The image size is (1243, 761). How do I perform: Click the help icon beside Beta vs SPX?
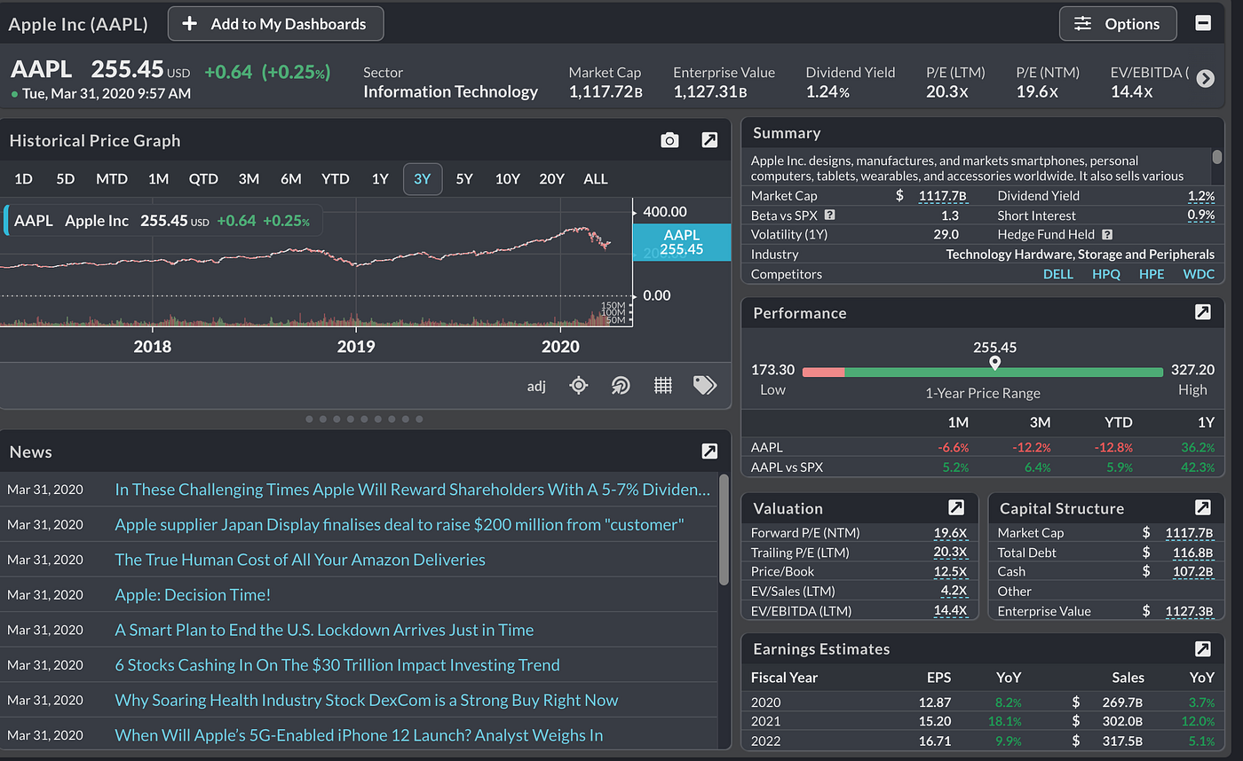click(829, 215)
